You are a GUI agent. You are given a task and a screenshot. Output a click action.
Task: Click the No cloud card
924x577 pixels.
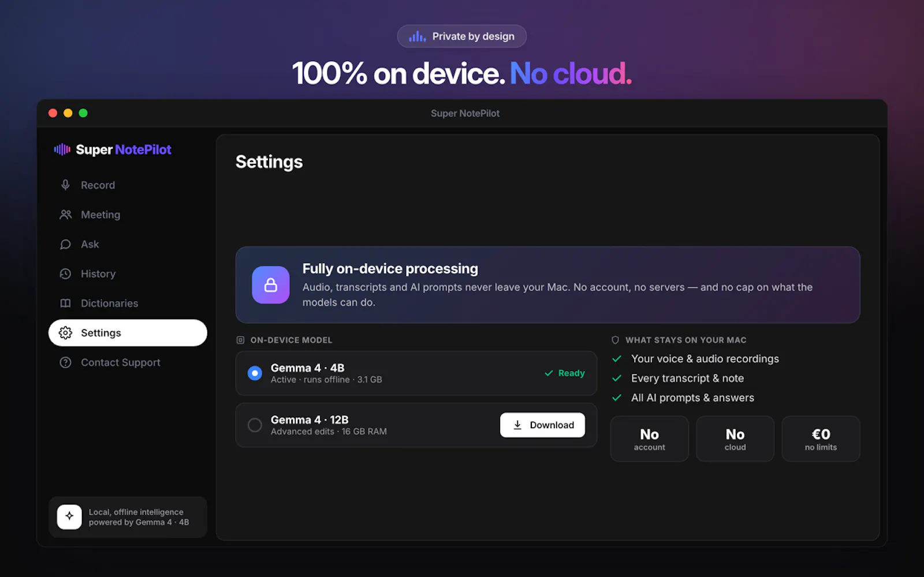735,439
